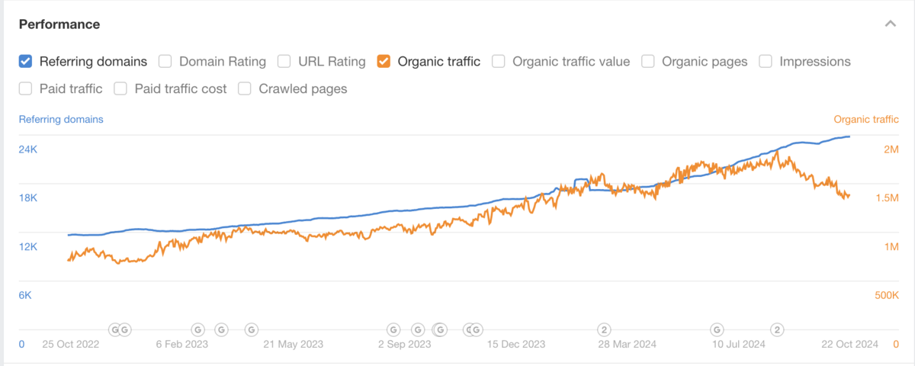Image resolution: width=915 pixels, height=366 pixels.
Task: Uncheck the Referring domains checkbox
Action: [x=25, y=61]
